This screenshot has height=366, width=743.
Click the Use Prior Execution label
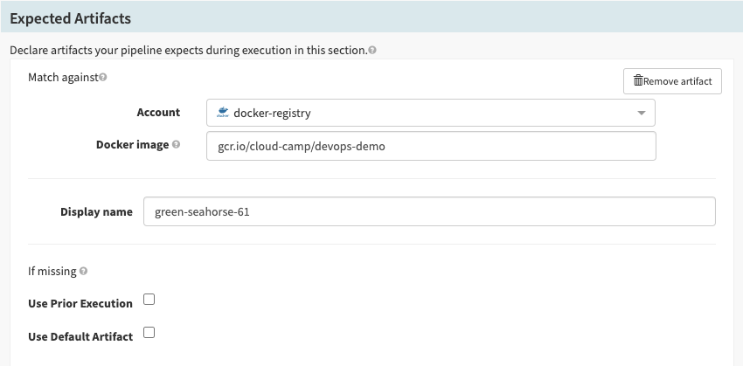tap(80, 304)
